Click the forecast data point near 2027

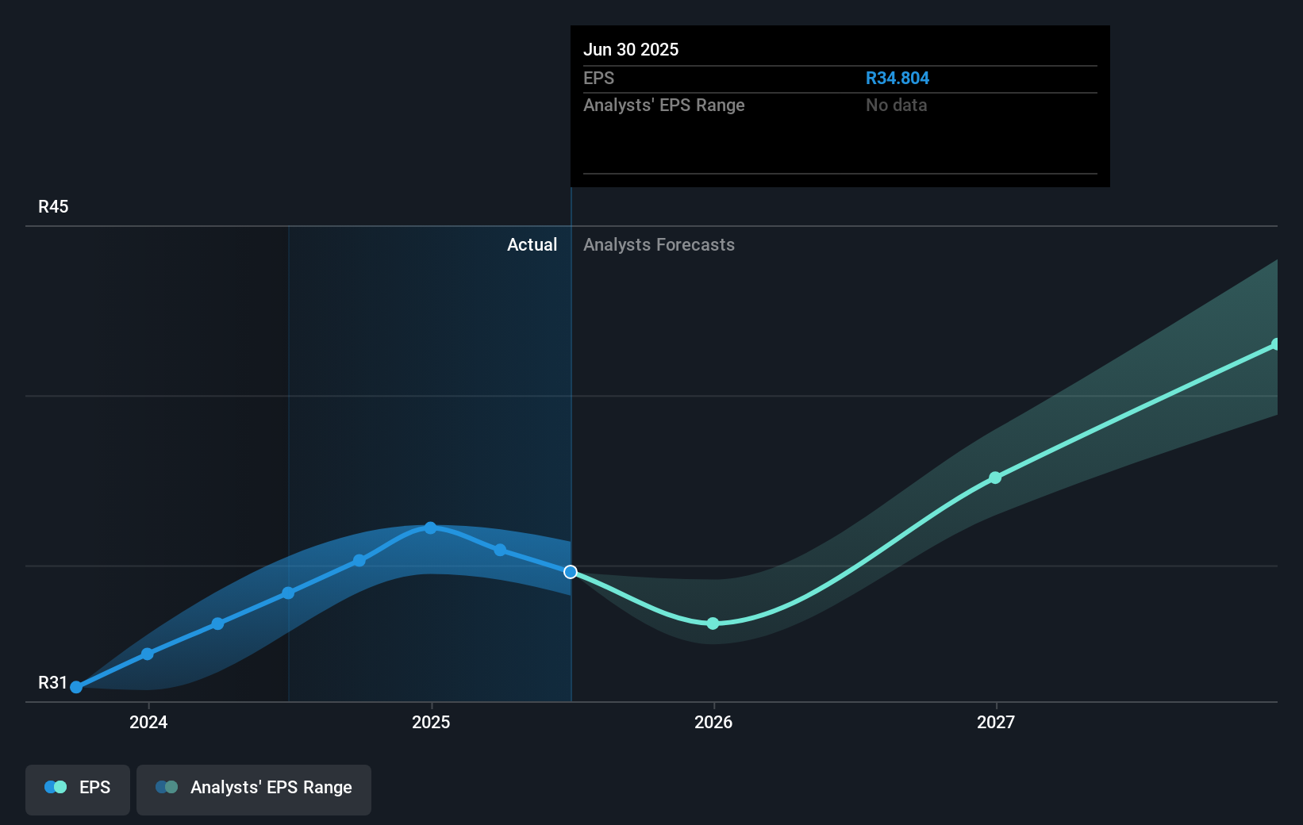tap(994, 478)
